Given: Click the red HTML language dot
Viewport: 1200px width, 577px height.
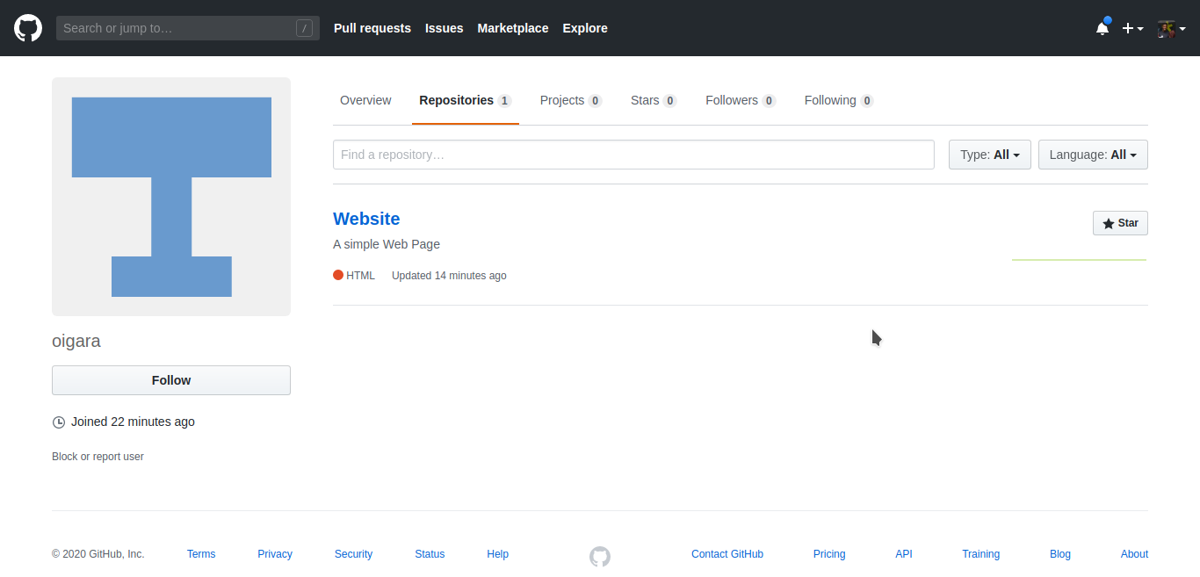Looking at the screenshot, I should point(337,275).
